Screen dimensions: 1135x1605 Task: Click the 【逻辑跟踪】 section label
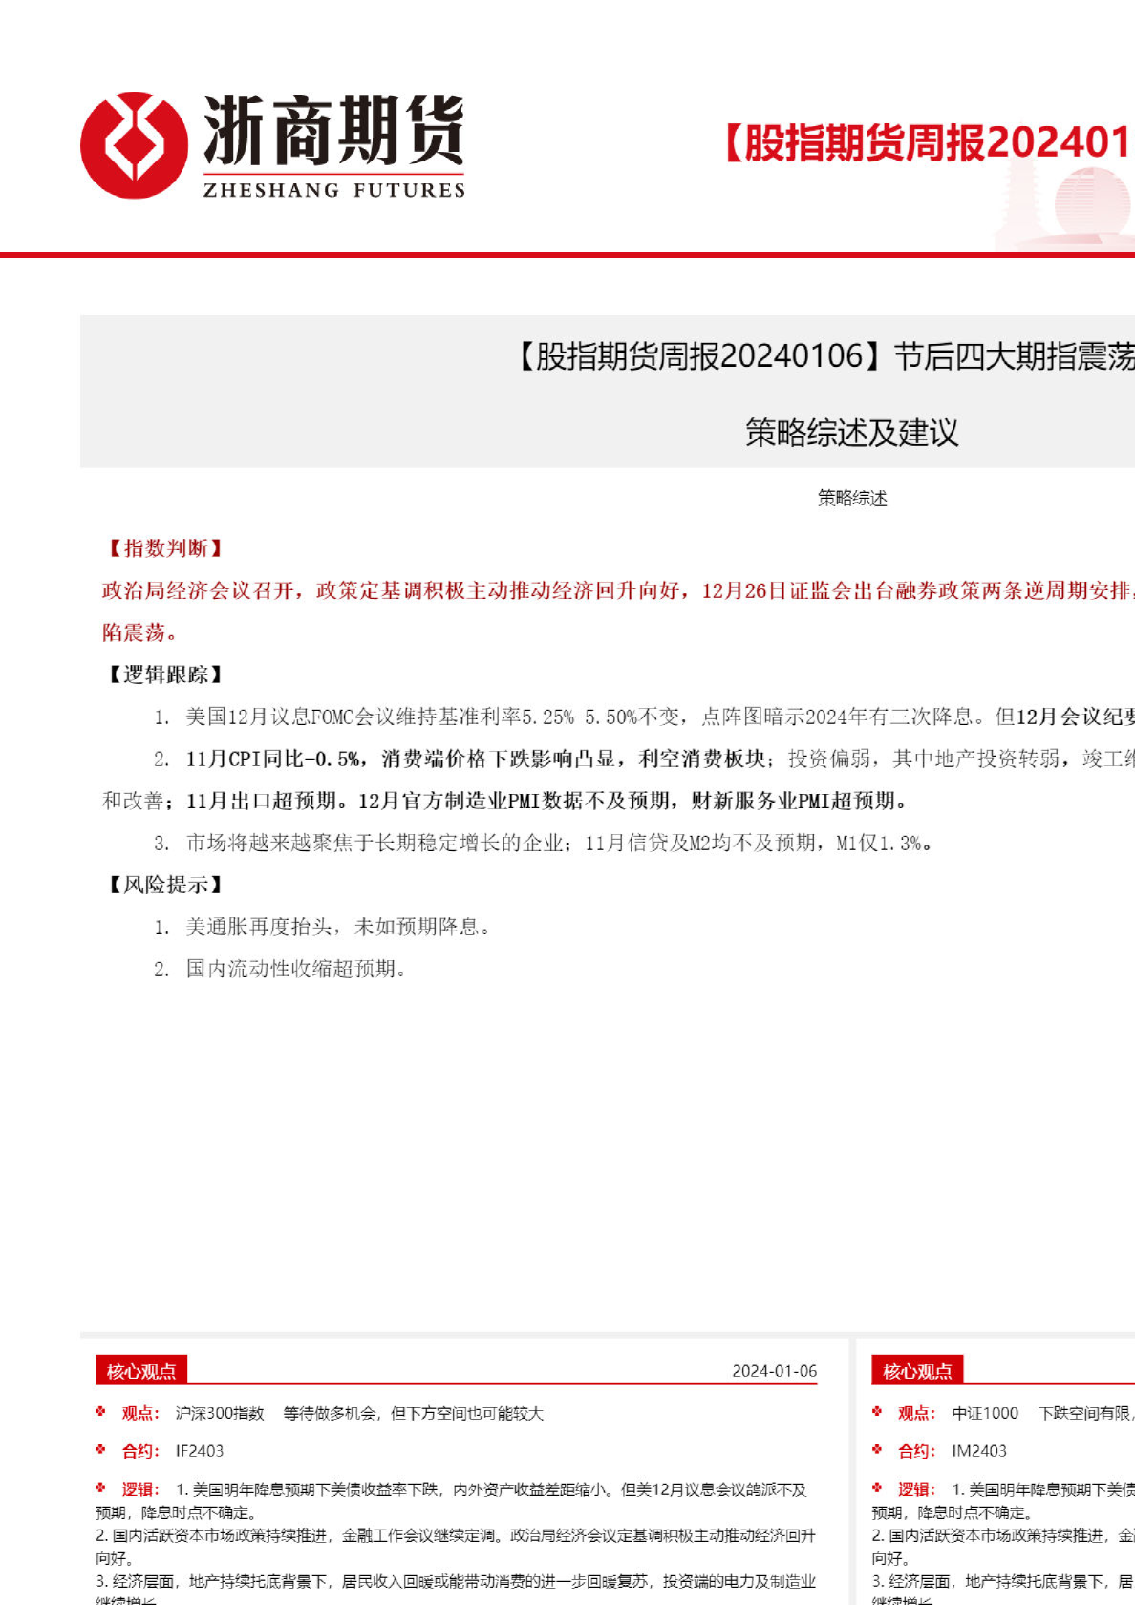tap(163, 674)
